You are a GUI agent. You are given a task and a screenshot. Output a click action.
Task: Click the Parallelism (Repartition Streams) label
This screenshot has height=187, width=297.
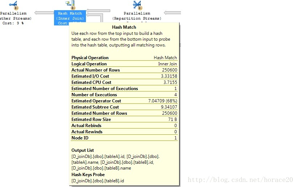(137, 16)
